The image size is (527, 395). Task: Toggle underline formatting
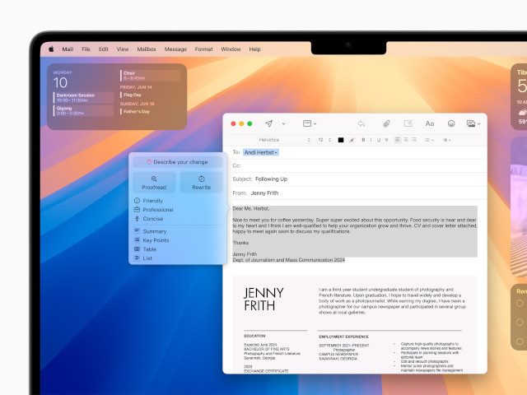point(379,140)
